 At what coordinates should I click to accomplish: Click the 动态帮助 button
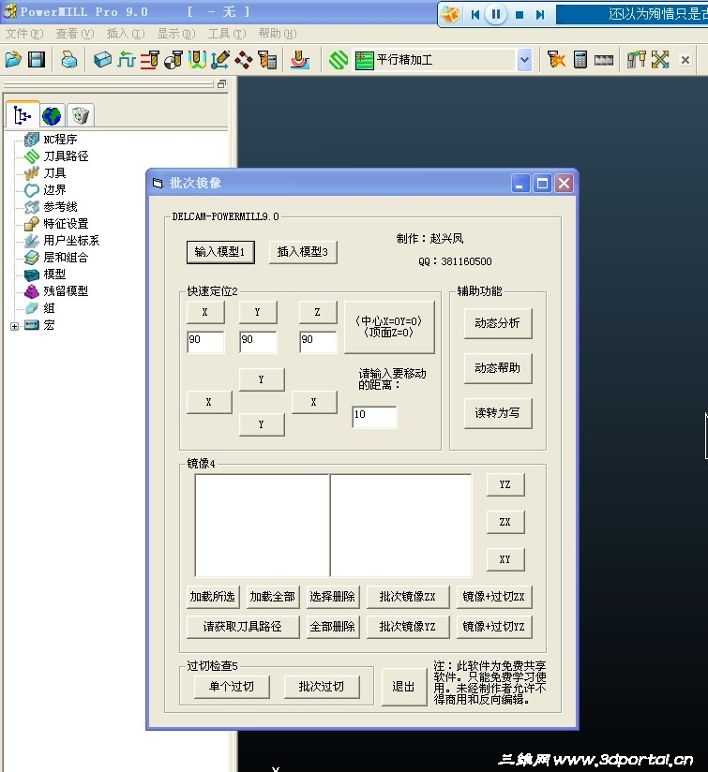[x=498, y=368]
